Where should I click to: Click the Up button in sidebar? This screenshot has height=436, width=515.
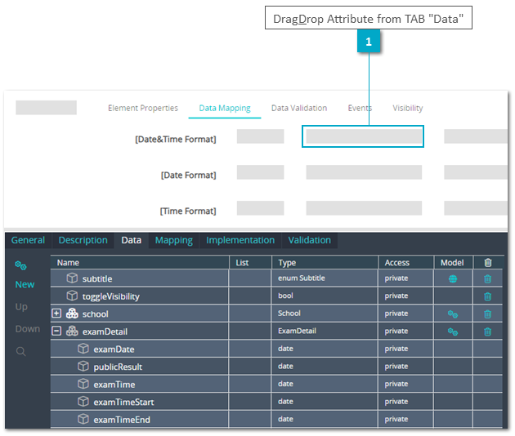(x=21, y=307)
